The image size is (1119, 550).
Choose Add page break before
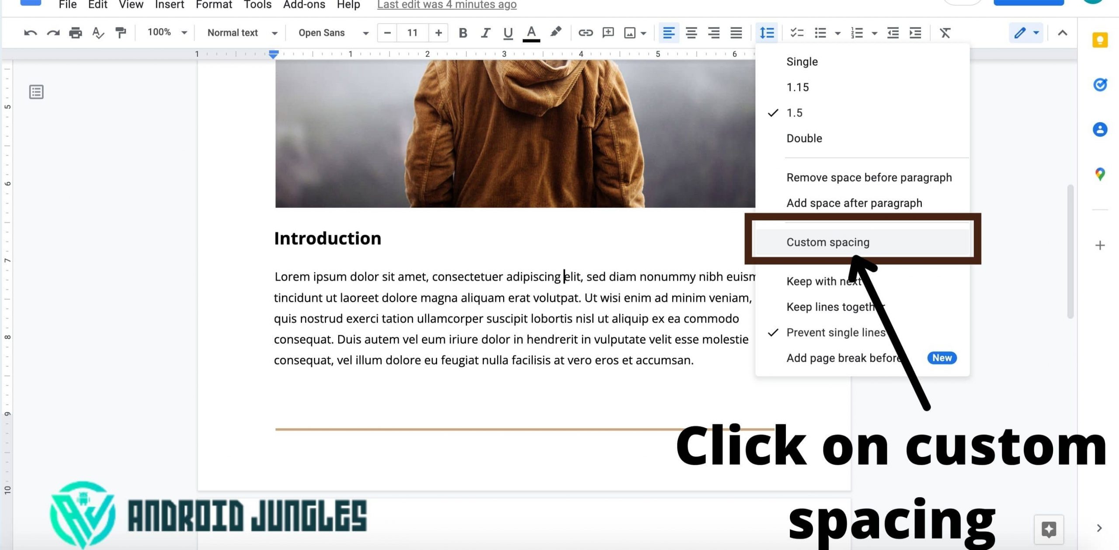pos(862,358)
